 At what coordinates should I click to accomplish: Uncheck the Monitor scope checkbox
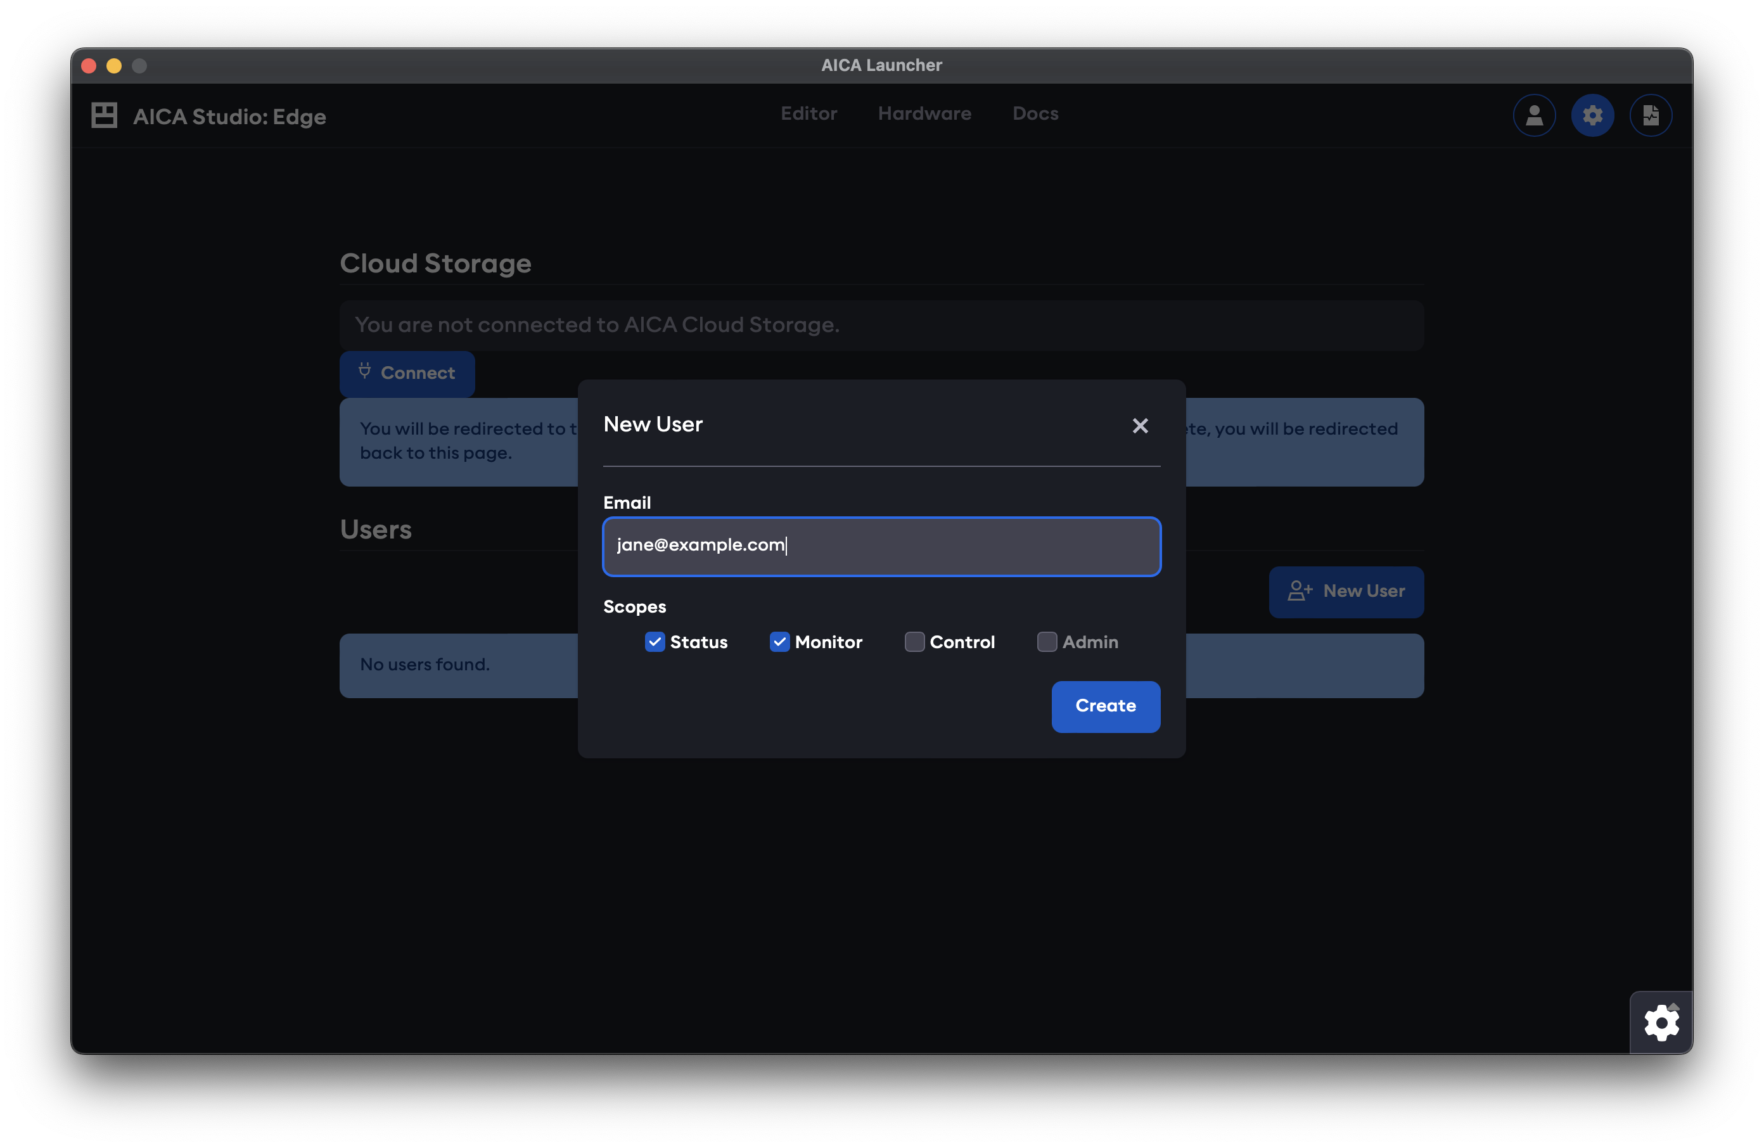(780, 642)
